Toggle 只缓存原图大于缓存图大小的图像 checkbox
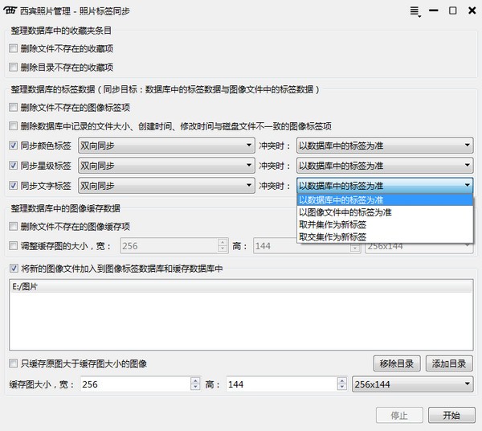482x431 pixels. click(x=13, y=363)
